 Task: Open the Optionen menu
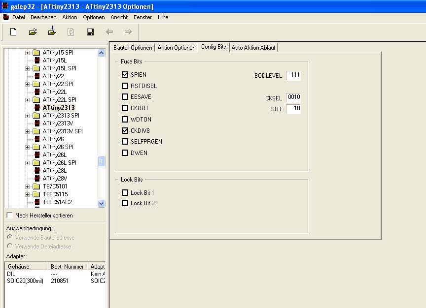pyautogui.click(x=94, y=17)
